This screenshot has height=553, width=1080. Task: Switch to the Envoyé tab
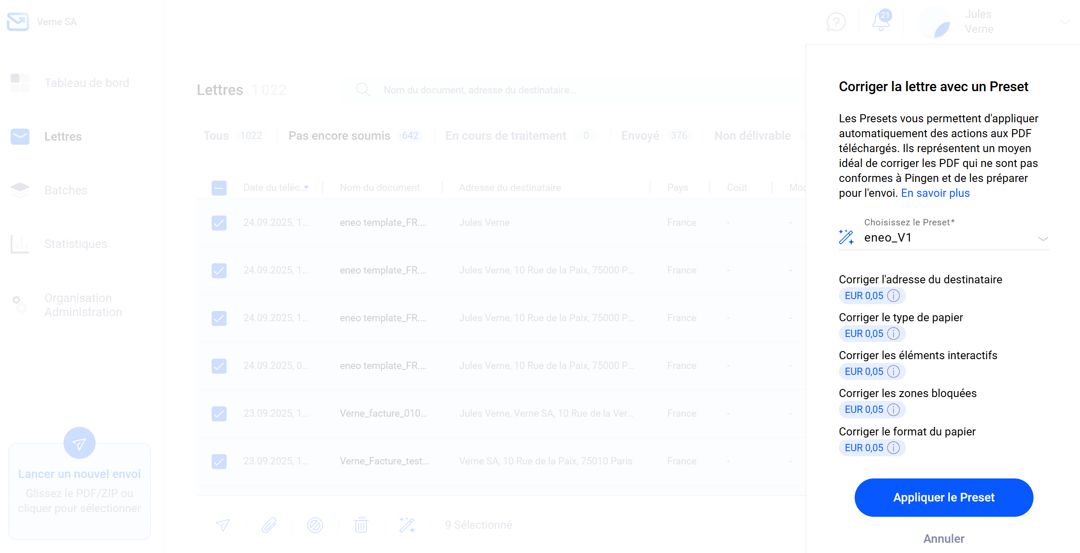pos(640,135)
